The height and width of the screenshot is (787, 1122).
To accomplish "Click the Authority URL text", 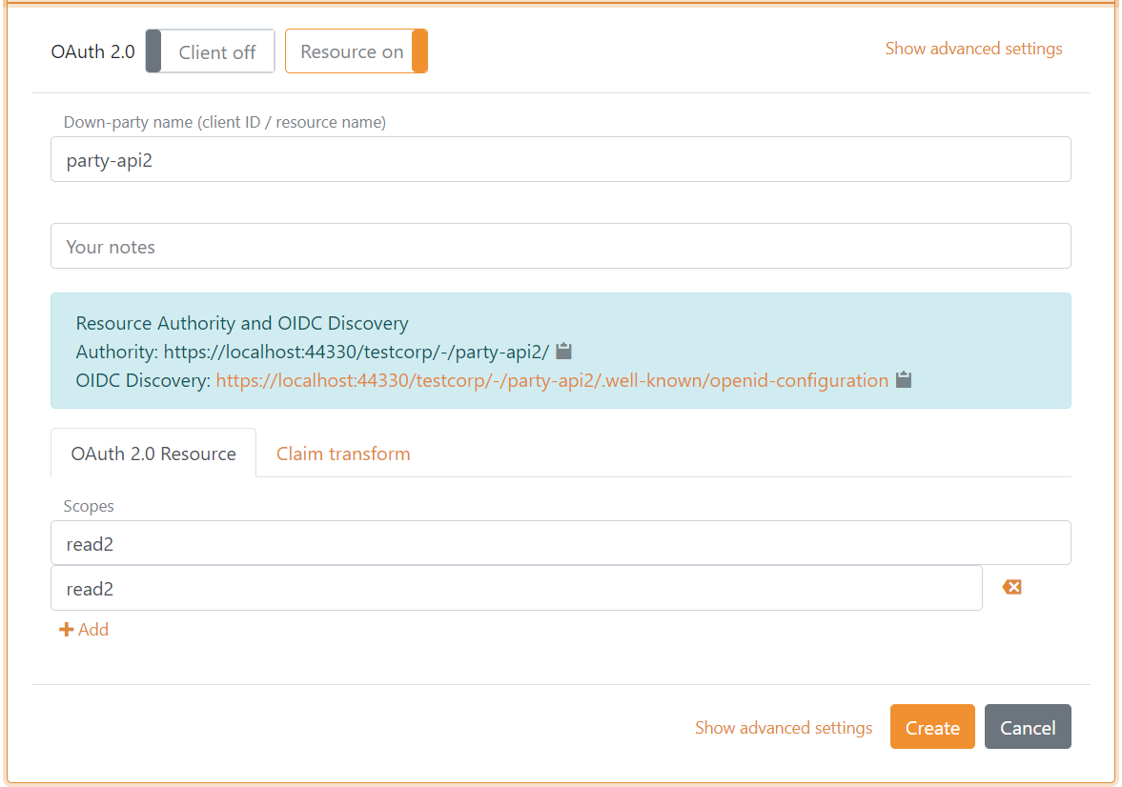I will tap(356, 352).
